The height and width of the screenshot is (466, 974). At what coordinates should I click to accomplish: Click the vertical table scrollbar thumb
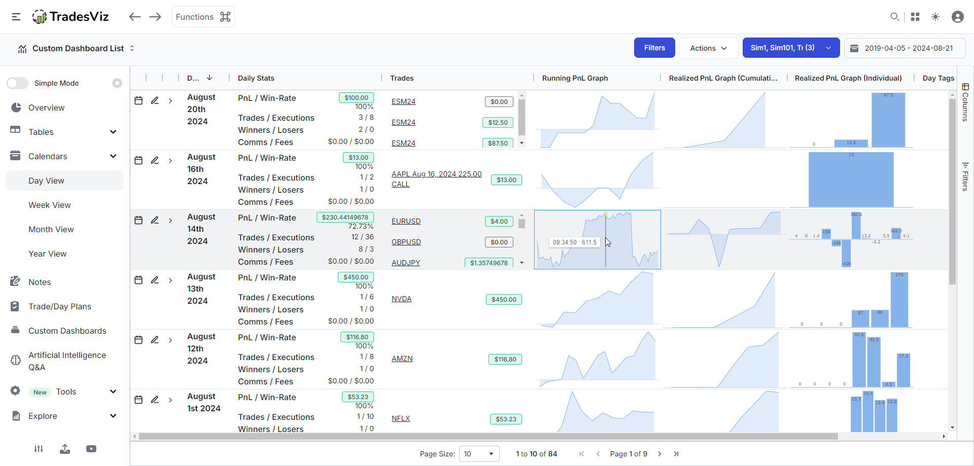[x=952, y=192]
